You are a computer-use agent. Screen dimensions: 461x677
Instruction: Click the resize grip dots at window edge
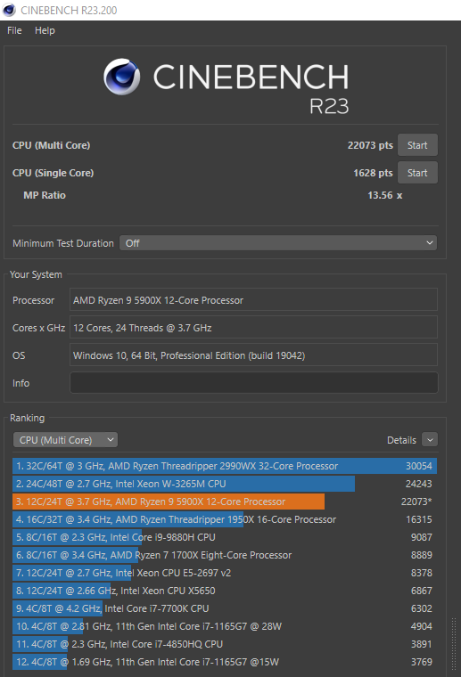click(454, 645)
